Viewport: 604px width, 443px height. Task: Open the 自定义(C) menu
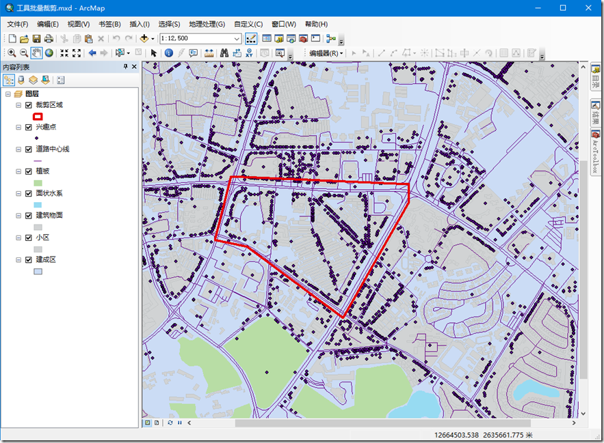(248, 24)
